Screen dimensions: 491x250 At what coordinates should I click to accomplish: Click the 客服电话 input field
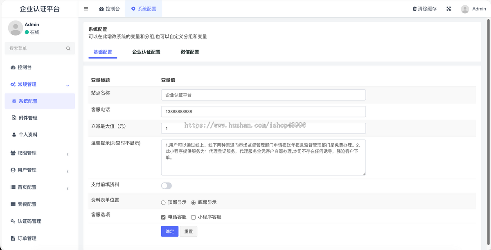point(263,112)
